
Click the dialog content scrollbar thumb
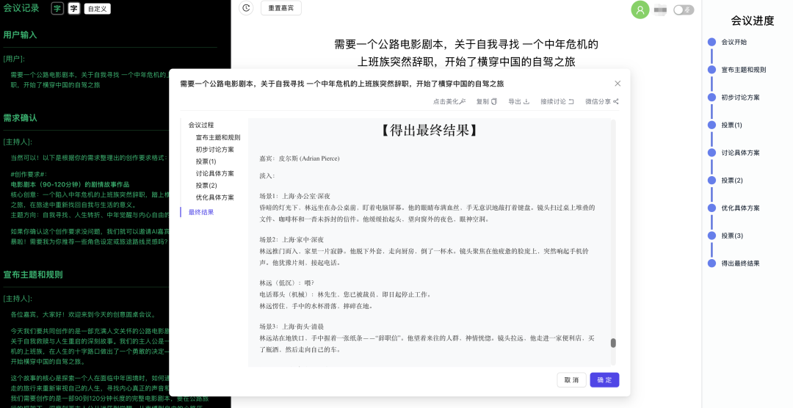pyautogui.click(x=613, y=343)
